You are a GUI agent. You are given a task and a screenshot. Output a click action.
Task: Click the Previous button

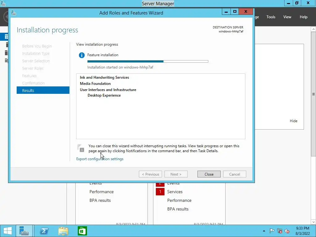pos(150,174)
